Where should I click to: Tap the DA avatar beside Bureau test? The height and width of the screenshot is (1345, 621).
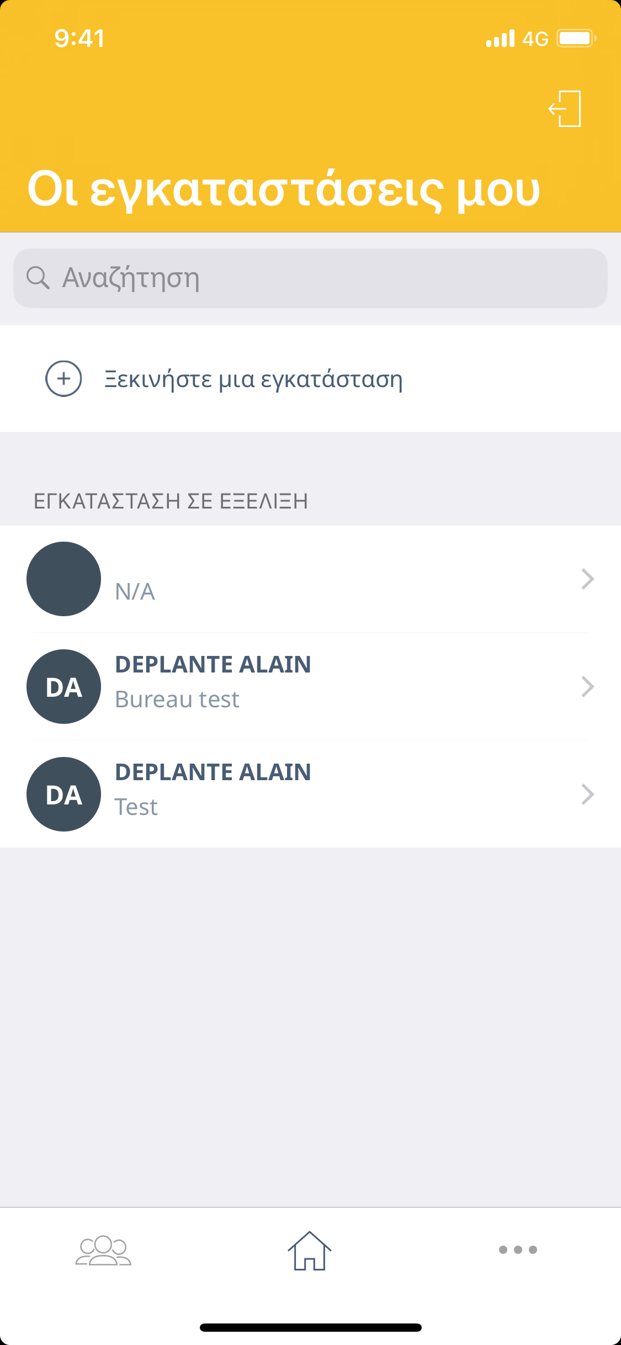pyautogui.click(x=64, y=686)
